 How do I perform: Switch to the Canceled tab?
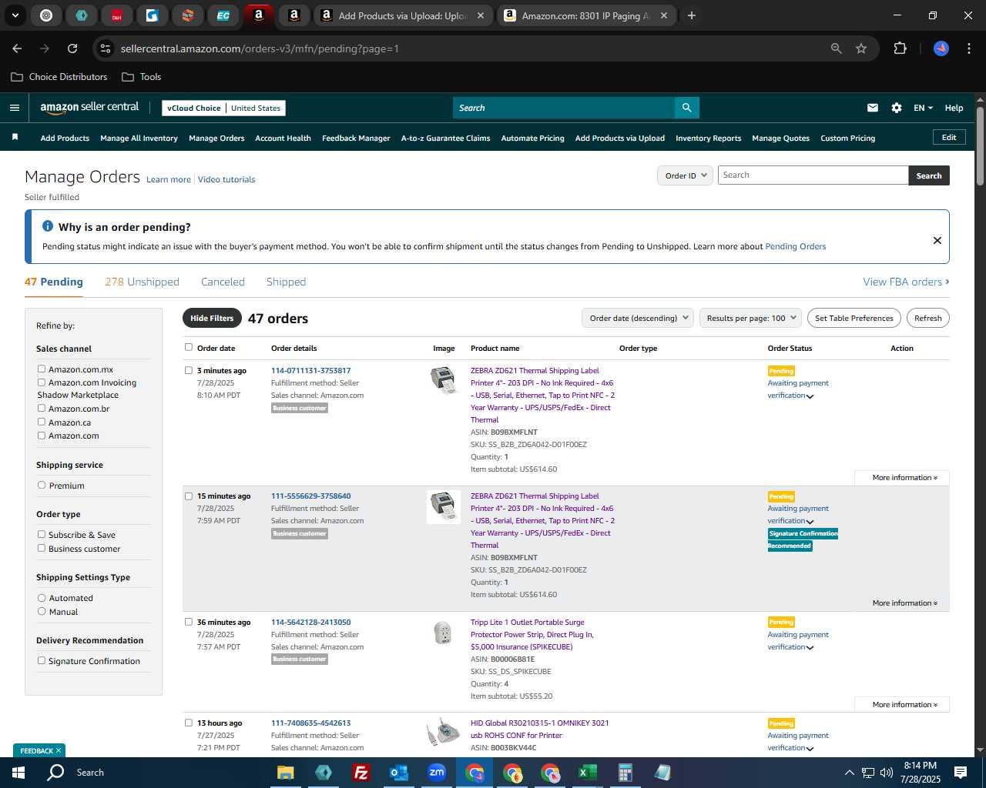point(223,282)
